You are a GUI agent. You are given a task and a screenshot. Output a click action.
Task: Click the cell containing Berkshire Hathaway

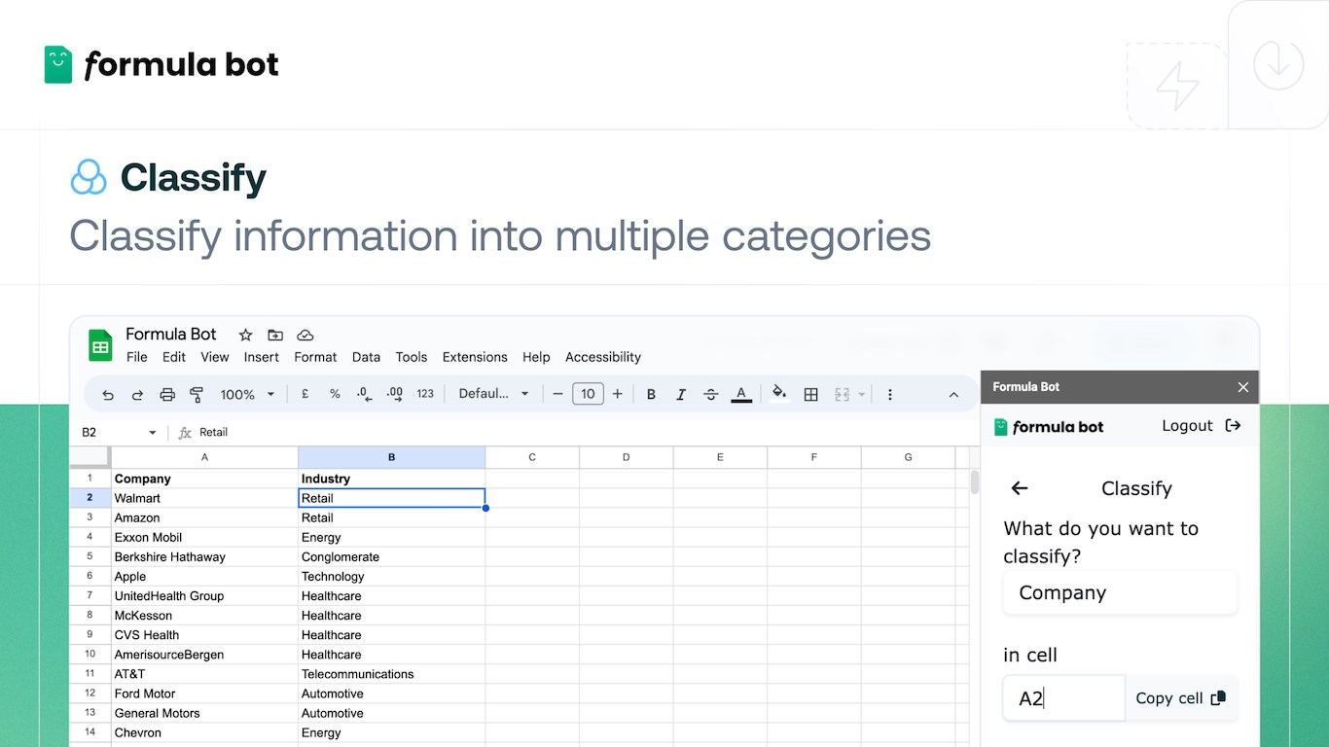[204, 557]
